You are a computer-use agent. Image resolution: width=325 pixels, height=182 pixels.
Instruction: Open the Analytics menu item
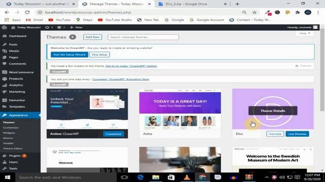point(16,85)
